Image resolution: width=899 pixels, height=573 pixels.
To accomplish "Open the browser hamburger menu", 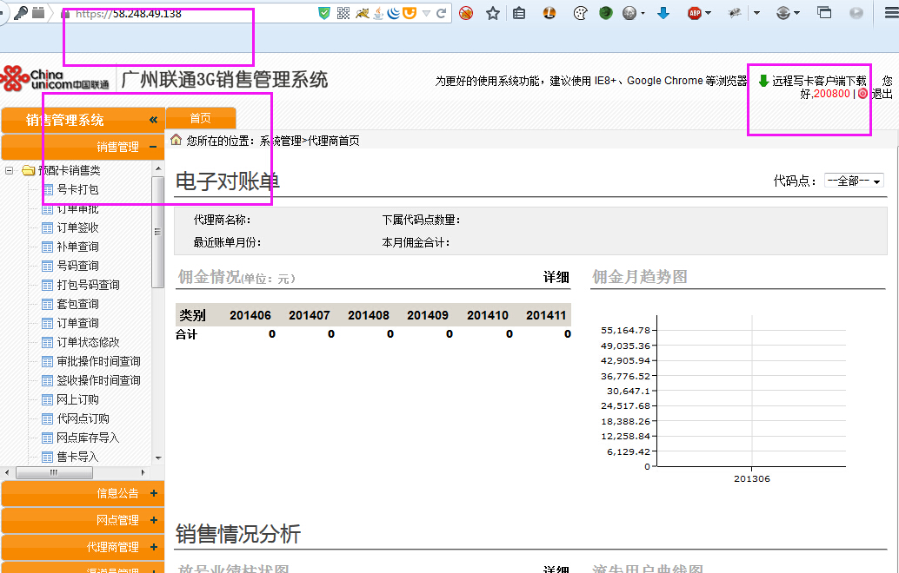I will [891, 13].
